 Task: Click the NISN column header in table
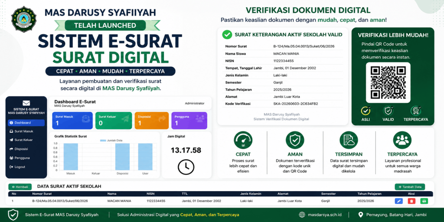pyautogui.click(x=150, y=194)
